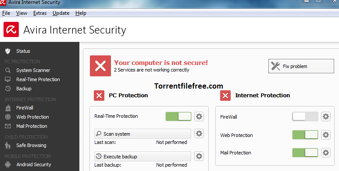Disable the Real-Time Protection toggle
This screenshot has width=339, height=171.
tap(178, 116)
